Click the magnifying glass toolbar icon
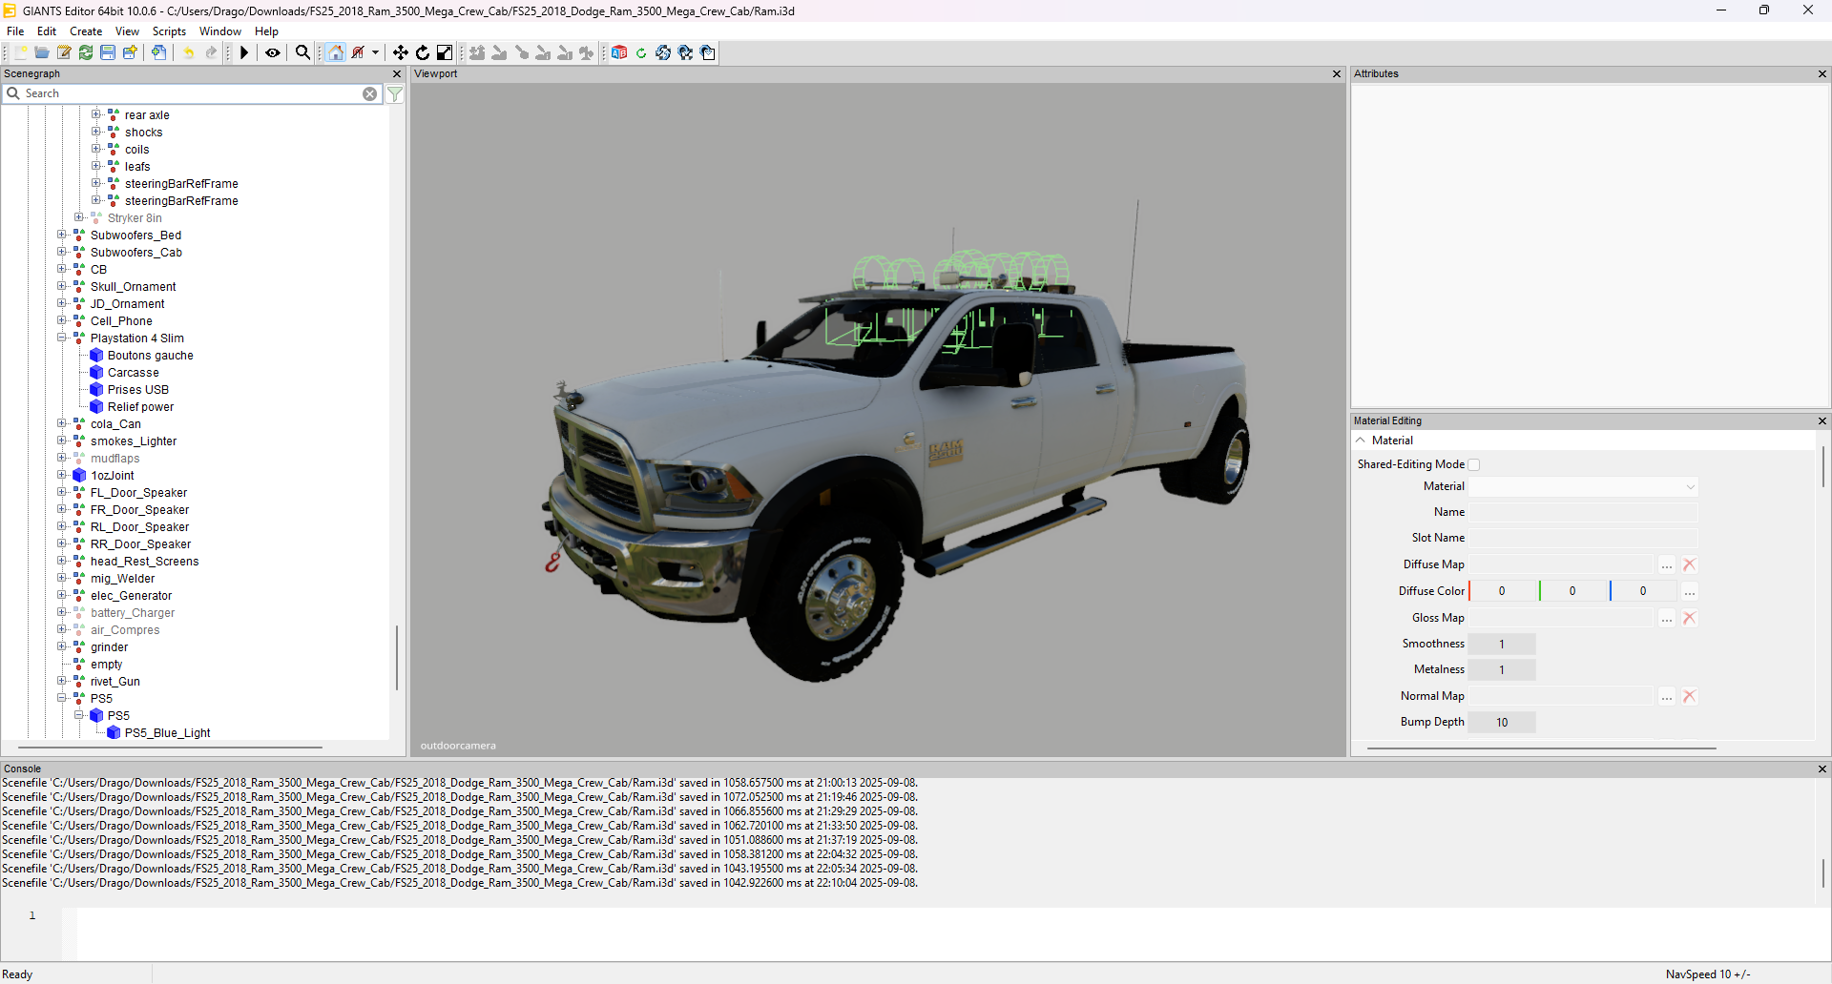 [303, 52]
